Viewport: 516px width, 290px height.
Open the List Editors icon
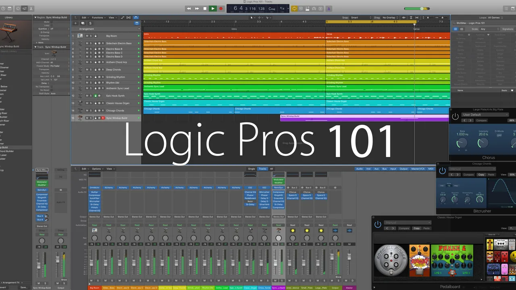[506, 8]
